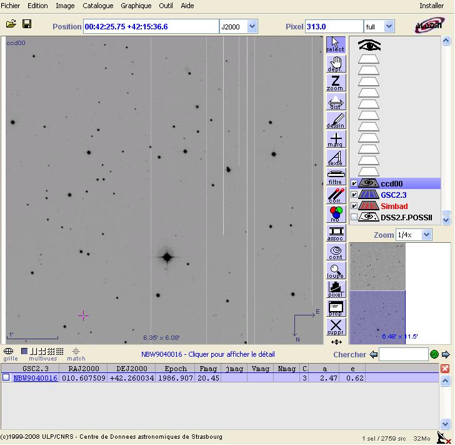Click the search next right arrow
The image size is (455, 445).
446,355
